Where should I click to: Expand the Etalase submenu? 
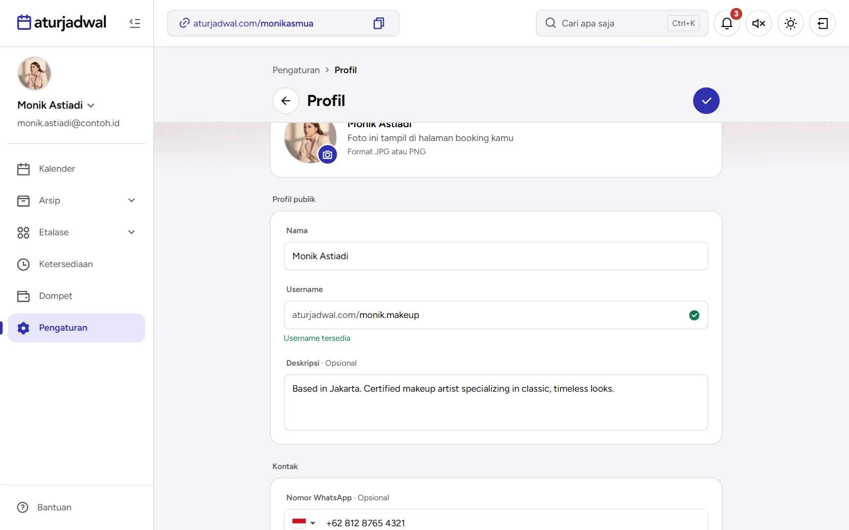pos(132,232)
